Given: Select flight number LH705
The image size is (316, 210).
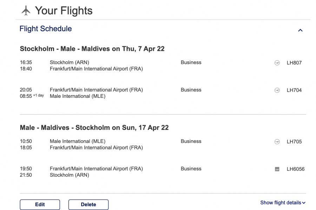Looking at the screenshot, I should click(294, 142).
